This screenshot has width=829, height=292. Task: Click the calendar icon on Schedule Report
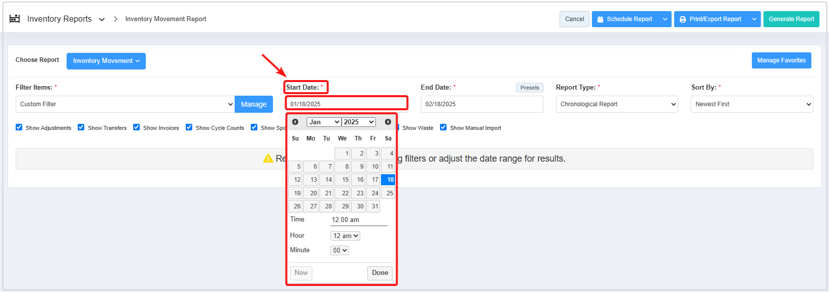[x=600, y=19]
